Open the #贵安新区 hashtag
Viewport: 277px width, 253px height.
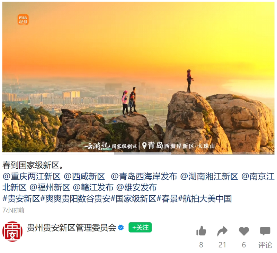tap(21, 199)
